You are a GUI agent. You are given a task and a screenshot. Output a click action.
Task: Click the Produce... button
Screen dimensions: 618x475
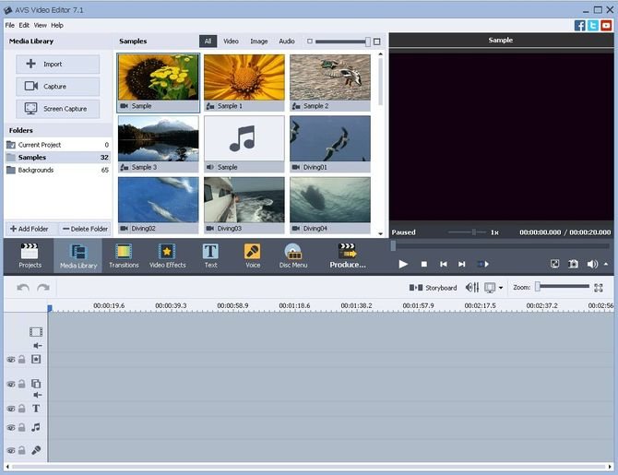(x=348, y=255)
